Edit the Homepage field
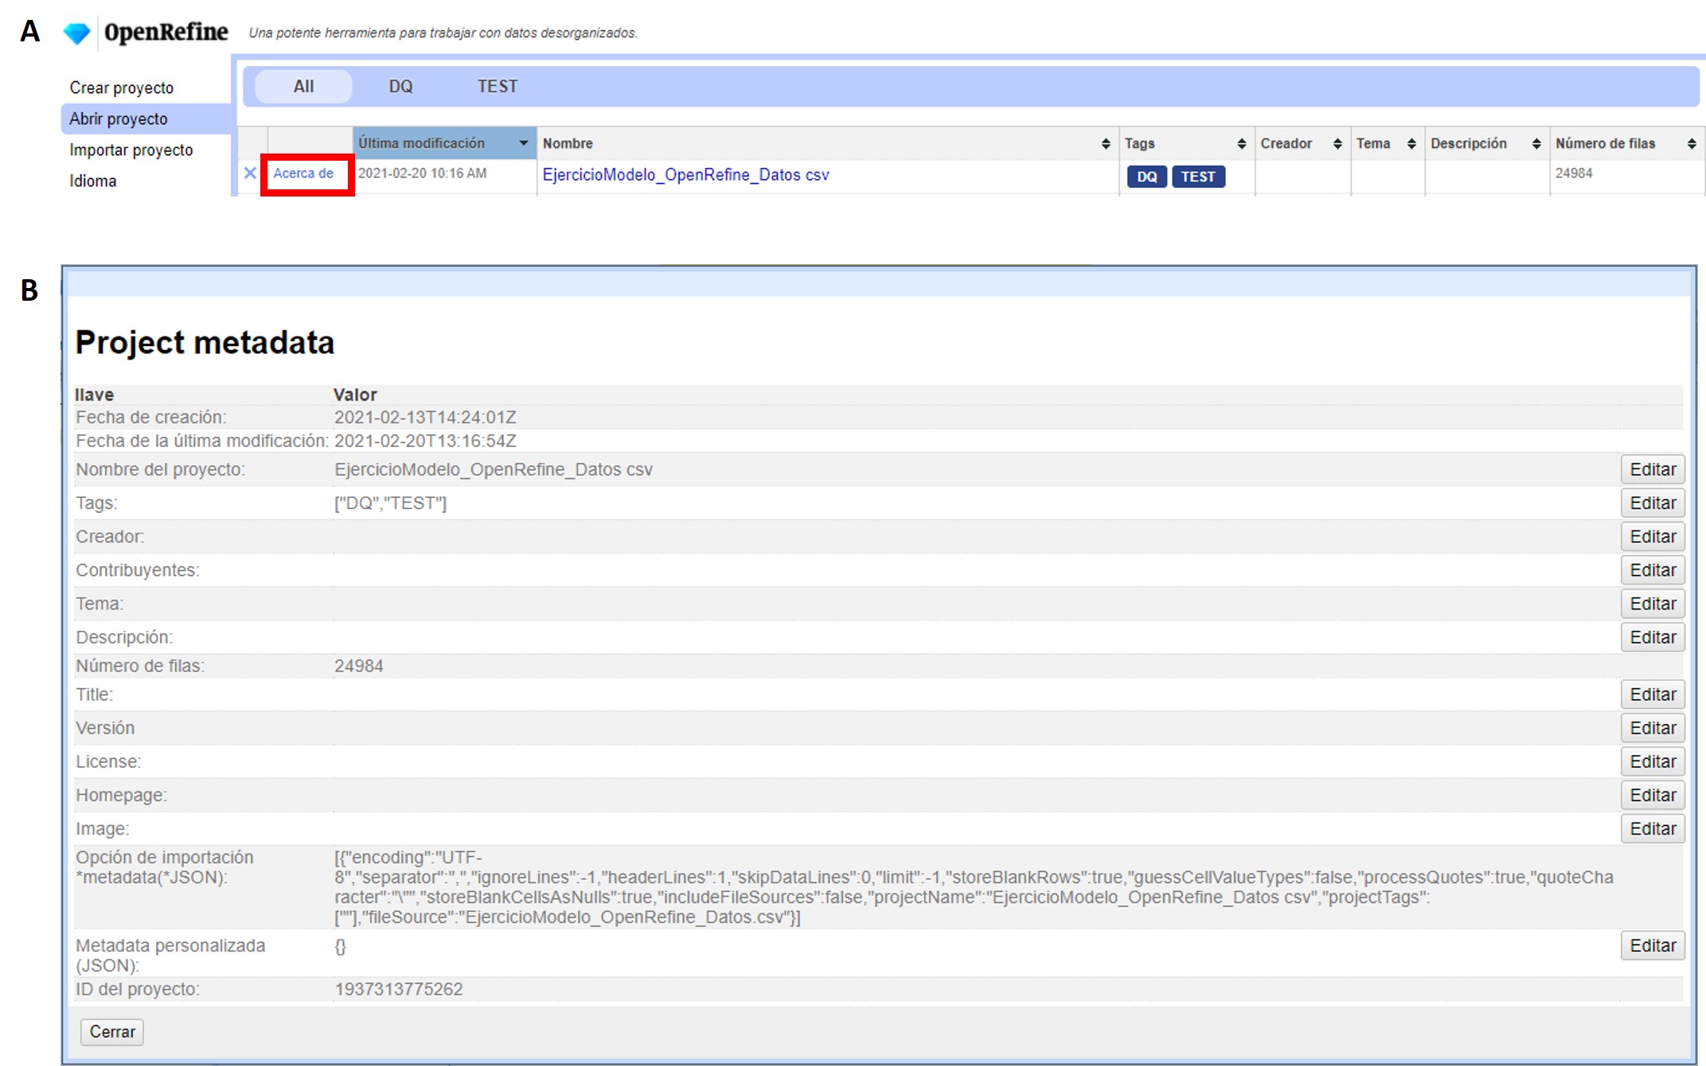The height and width of the screenshot is (1066, 1706). coord(1653,794)
